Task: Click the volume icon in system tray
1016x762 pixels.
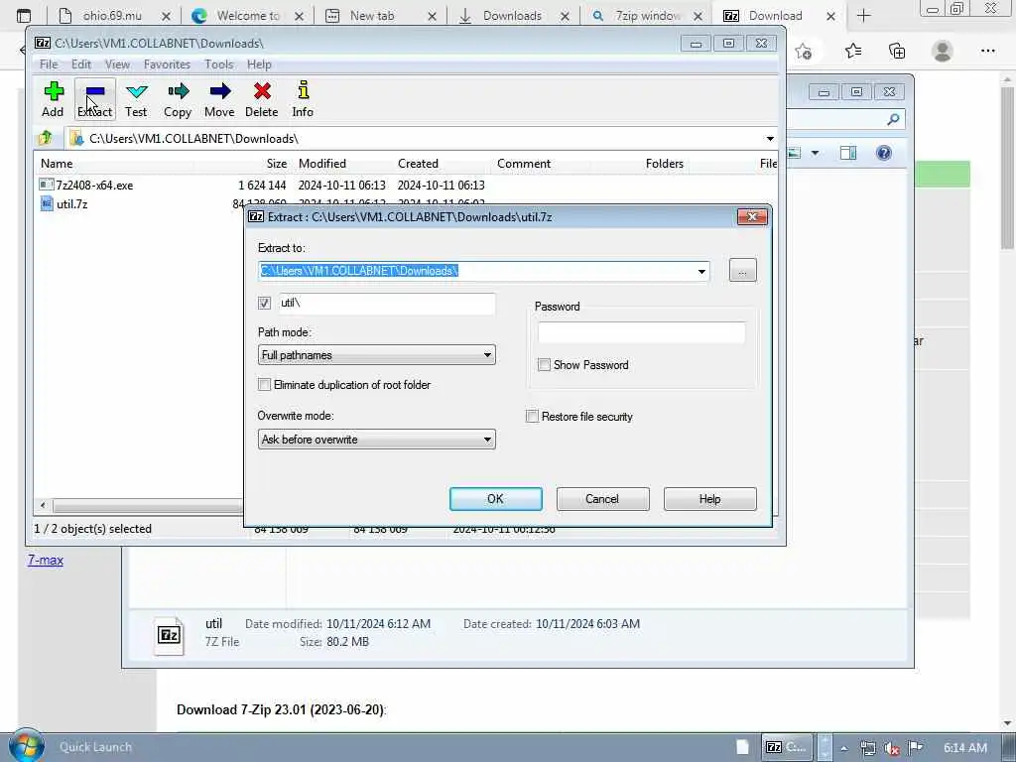Action: [892, 748]
